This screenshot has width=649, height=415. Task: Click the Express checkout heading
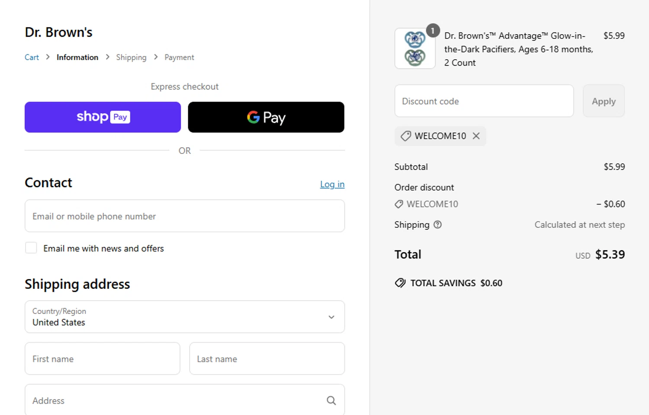click(x=185, y=86)
